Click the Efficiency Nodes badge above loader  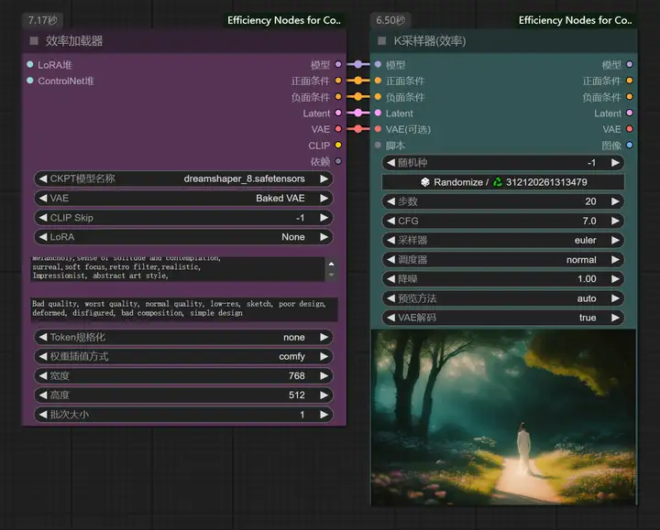point(284,20)
